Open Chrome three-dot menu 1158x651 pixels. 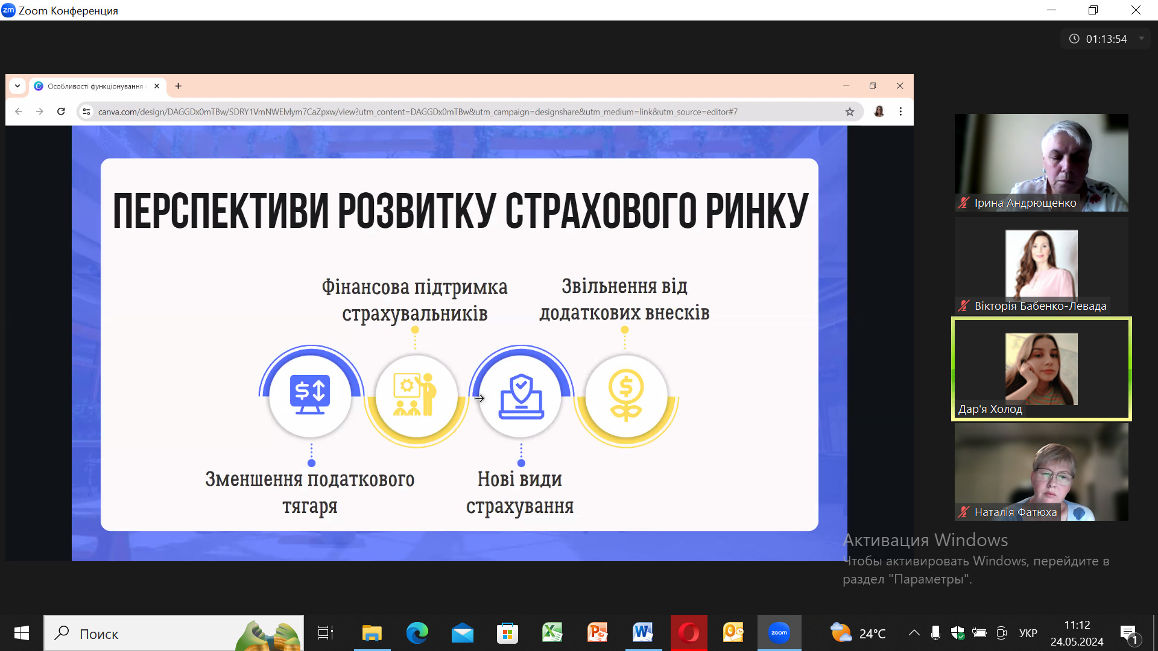pos(900,112)
